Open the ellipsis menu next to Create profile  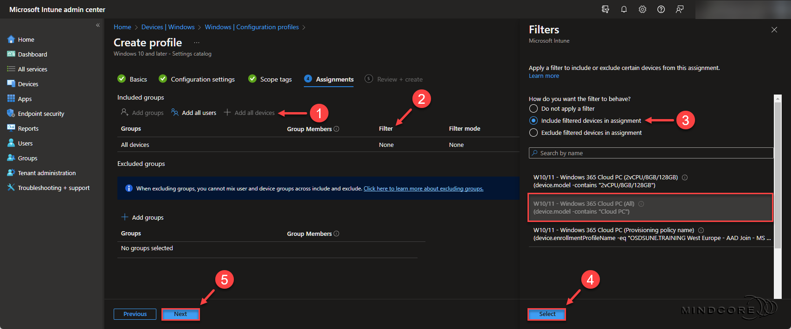pyautogui.click(x=197, y=43)
